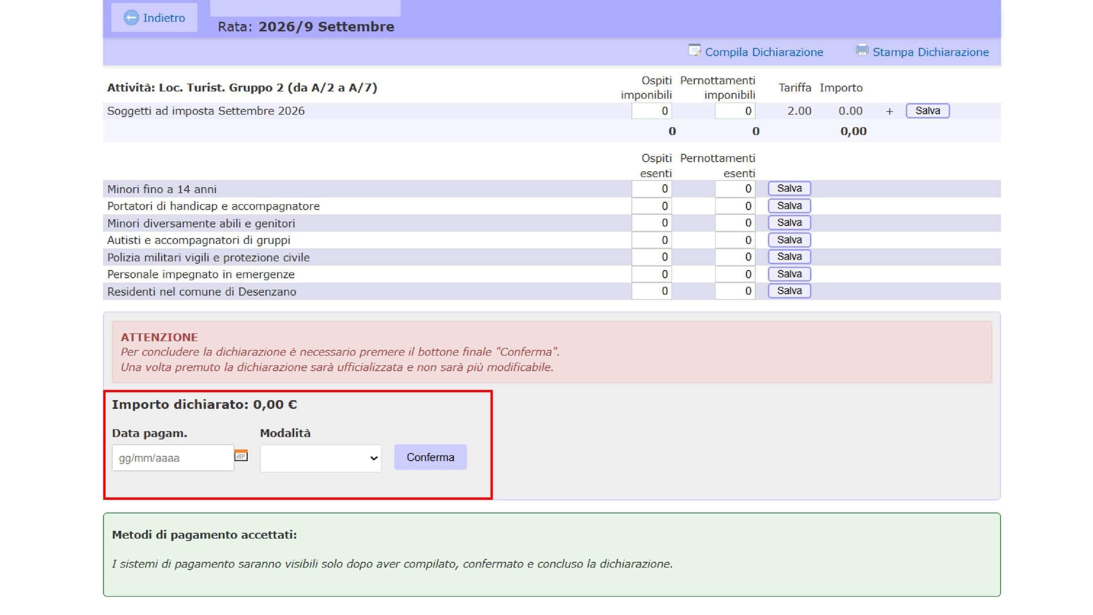
Task: Click the plus sign next to Importo 0.00
Action: [x=889, y=111]
